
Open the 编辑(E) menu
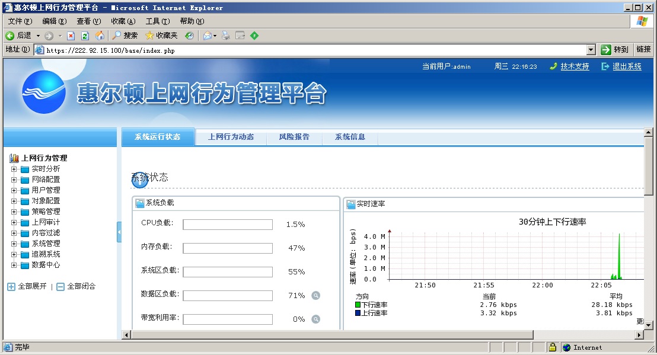tap(55, 21)
